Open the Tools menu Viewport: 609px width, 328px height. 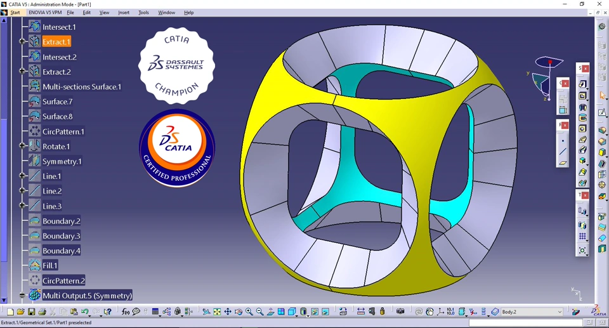coord(143,13)
